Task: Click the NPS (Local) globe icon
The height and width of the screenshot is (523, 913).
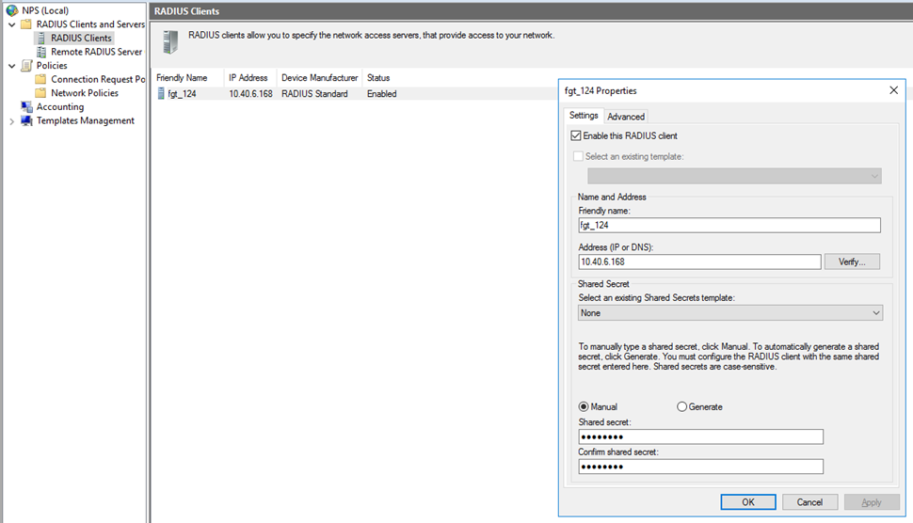Action: click(11, 10)
